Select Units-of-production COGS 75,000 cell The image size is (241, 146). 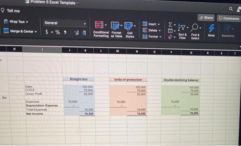click(141, 91)
